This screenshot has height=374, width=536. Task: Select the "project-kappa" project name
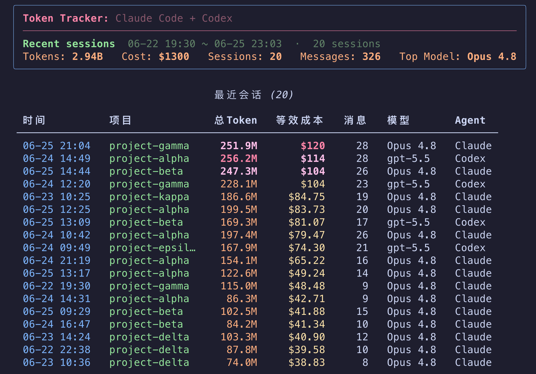(149, 197)
